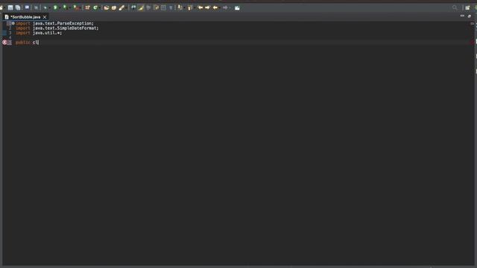Maximize the editor area
The height and width of the screenshot is (268, 477).
click(470, 16)
